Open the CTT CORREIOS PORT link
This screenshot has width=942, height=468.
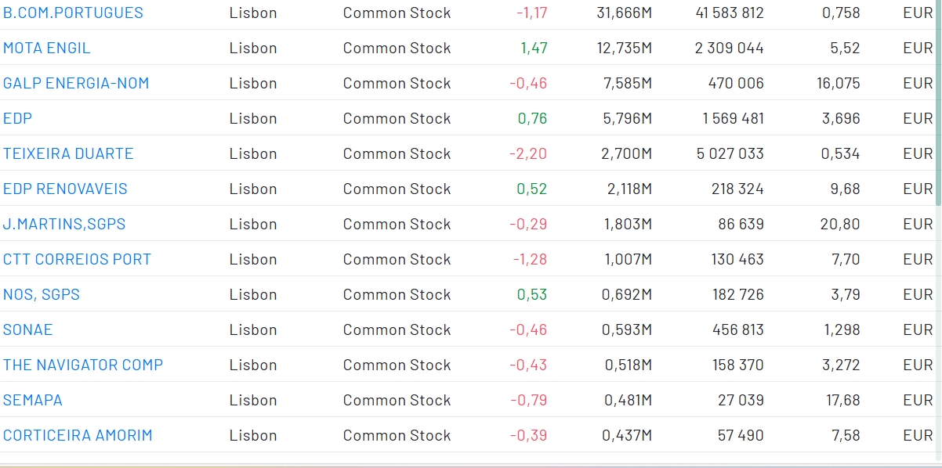[x=77, y=259]
